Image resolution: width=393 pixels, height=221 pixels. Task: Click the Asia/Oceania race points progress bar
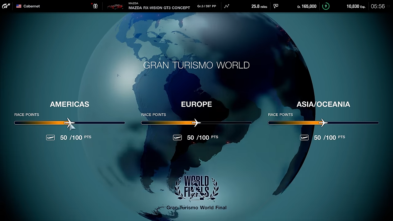pos(323,123)
